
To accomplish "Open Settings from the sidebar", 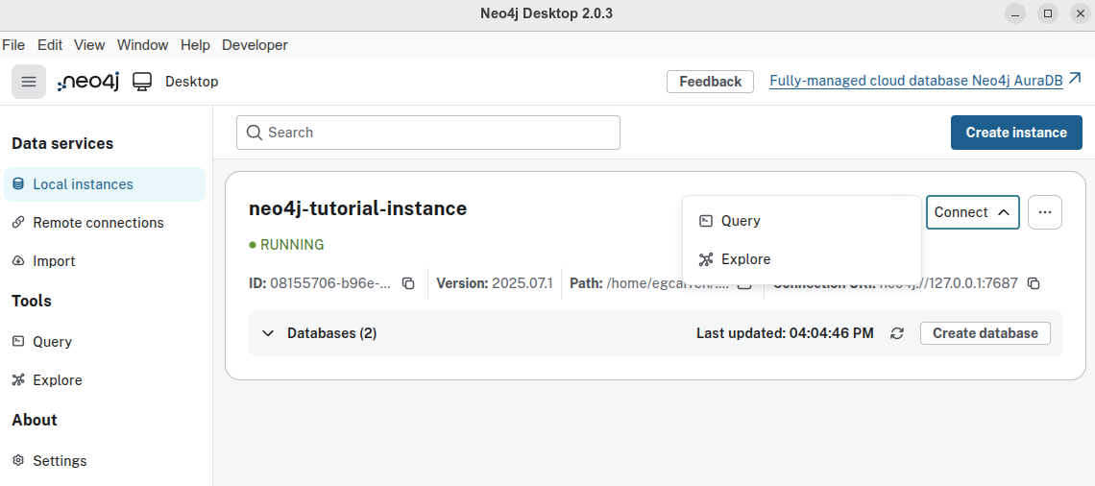I will coord(60,461).
